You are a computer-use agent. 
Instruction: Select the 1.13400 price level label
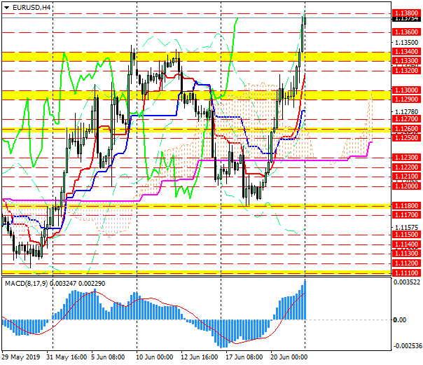pyautogui.click(x=406, y=52)
